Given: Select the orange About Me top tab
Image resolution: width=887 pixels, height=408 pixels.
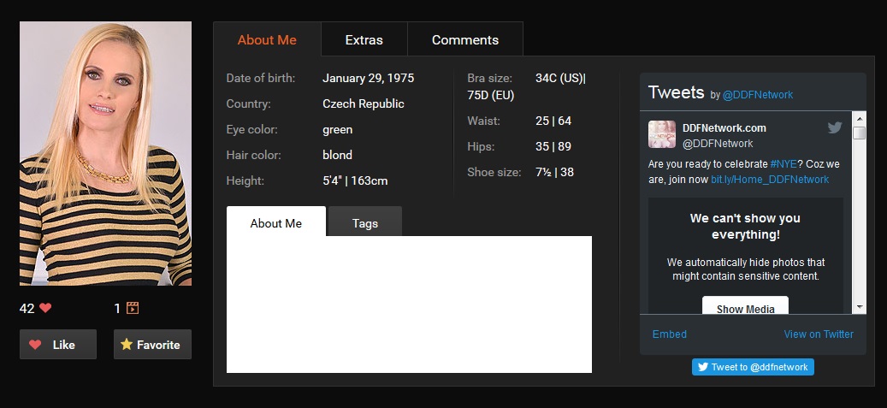Looking at the screenshot, I should (267, 39).
